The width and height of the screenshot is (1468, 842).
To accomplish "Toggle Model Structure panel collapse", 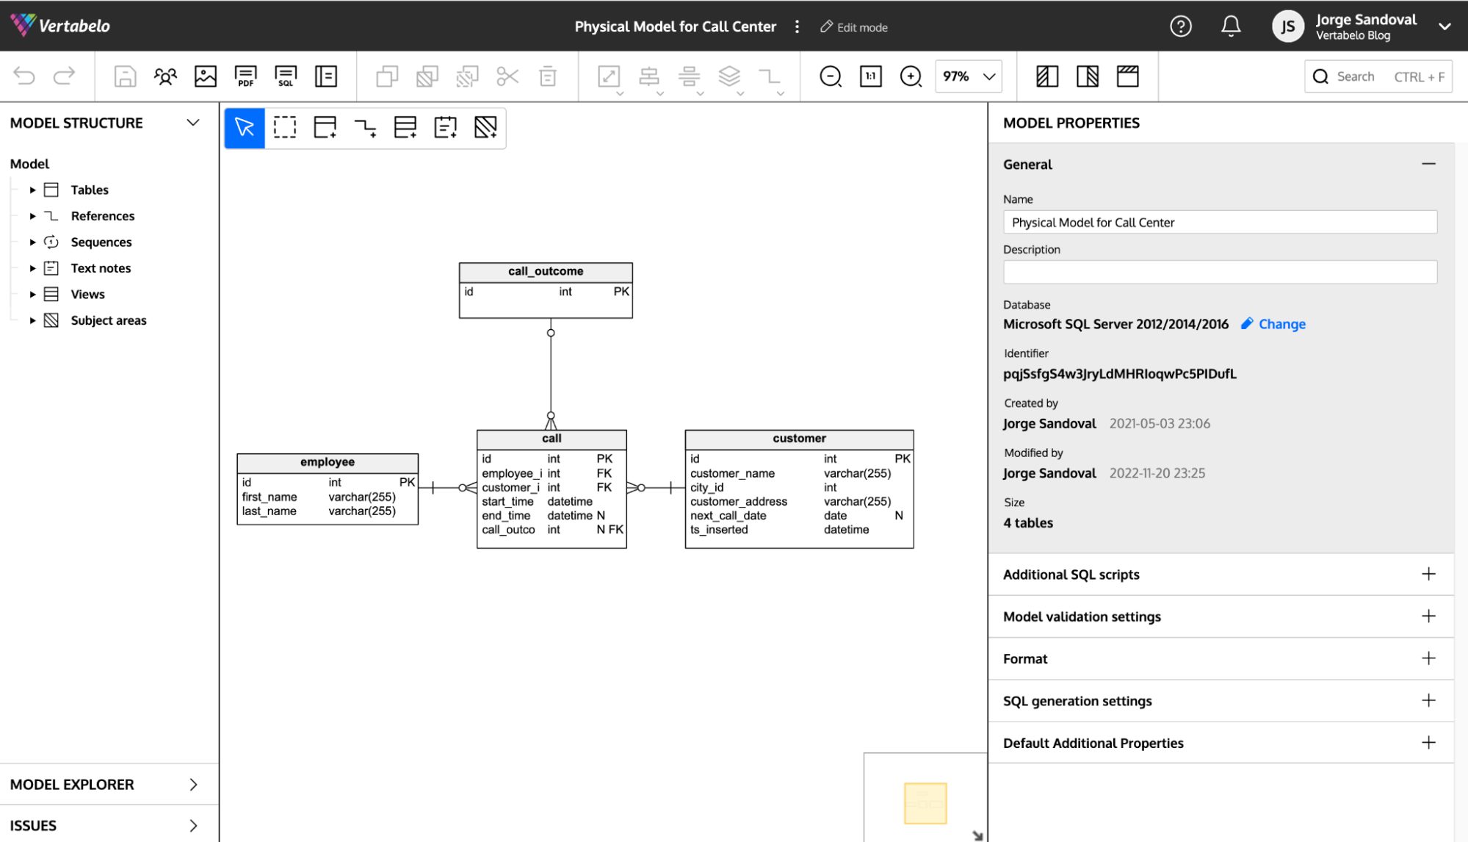I will (192, 121).
